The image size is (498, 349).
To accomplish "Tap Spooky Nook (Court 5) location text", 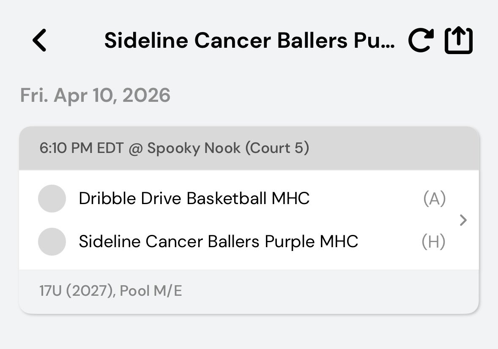I will point(228,148).
